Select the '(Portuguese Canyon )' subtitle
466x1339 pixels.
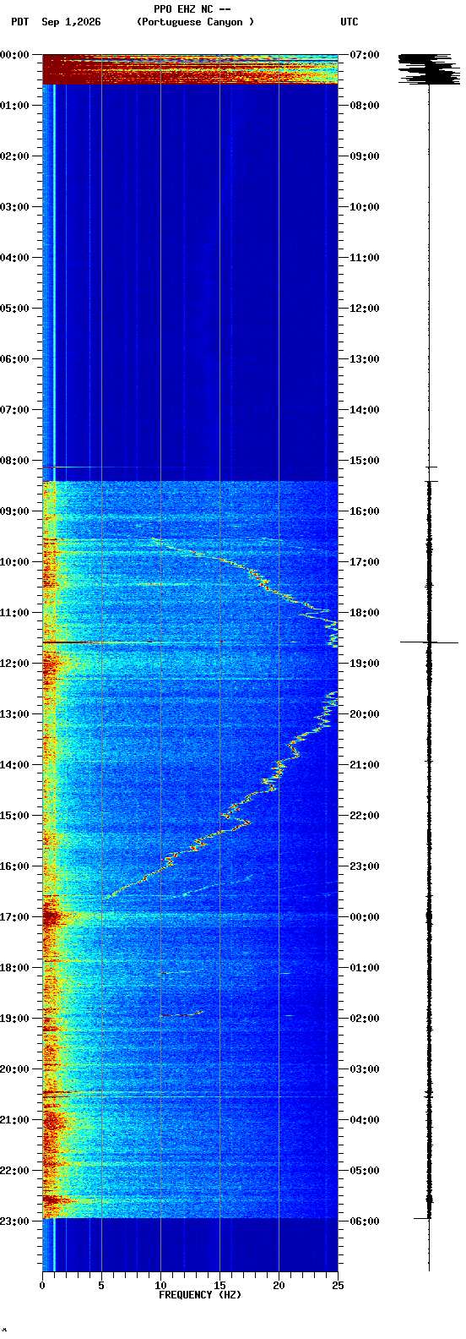point(195,22)
